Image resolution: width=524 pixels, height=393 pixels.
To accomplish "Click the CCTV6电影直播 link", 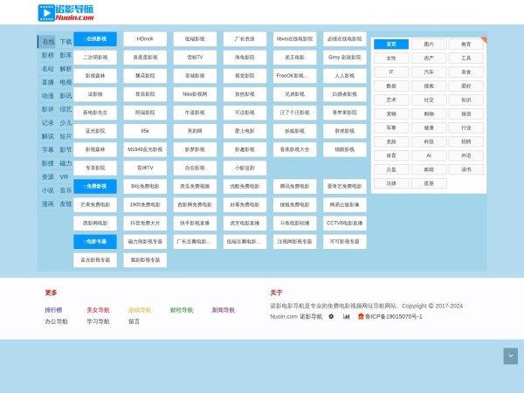I will click(x=345, y=223).
